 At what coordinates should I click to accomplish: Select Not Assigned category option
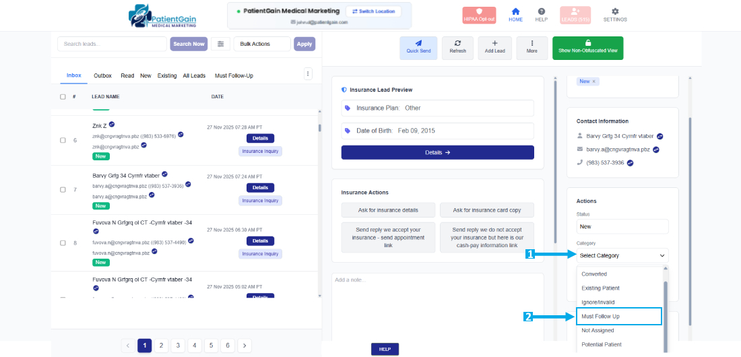(x=598, y=331)
